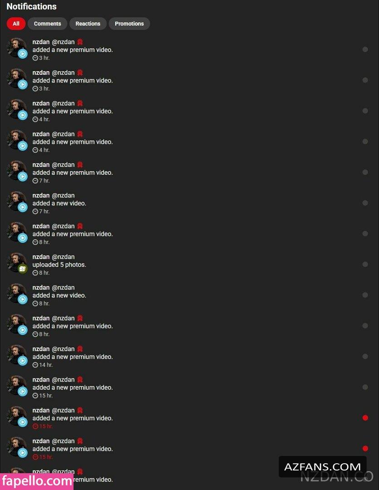Click the clock icon beside 14 hr. timestamp
This screenshot has height=490, width=379.
pyautogui.click(x=35, y=365)
